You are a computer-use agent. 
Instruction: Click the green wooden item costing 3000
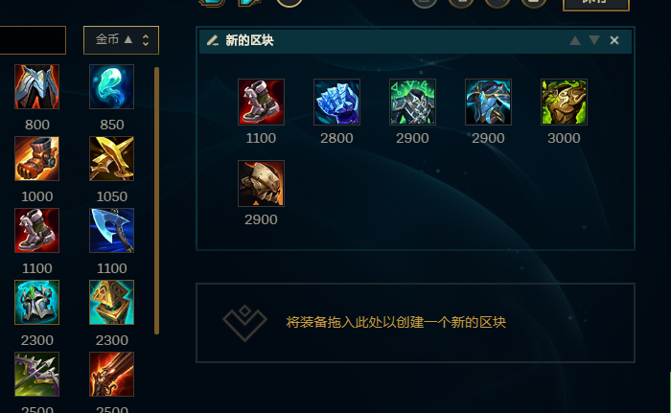point(564,102)
